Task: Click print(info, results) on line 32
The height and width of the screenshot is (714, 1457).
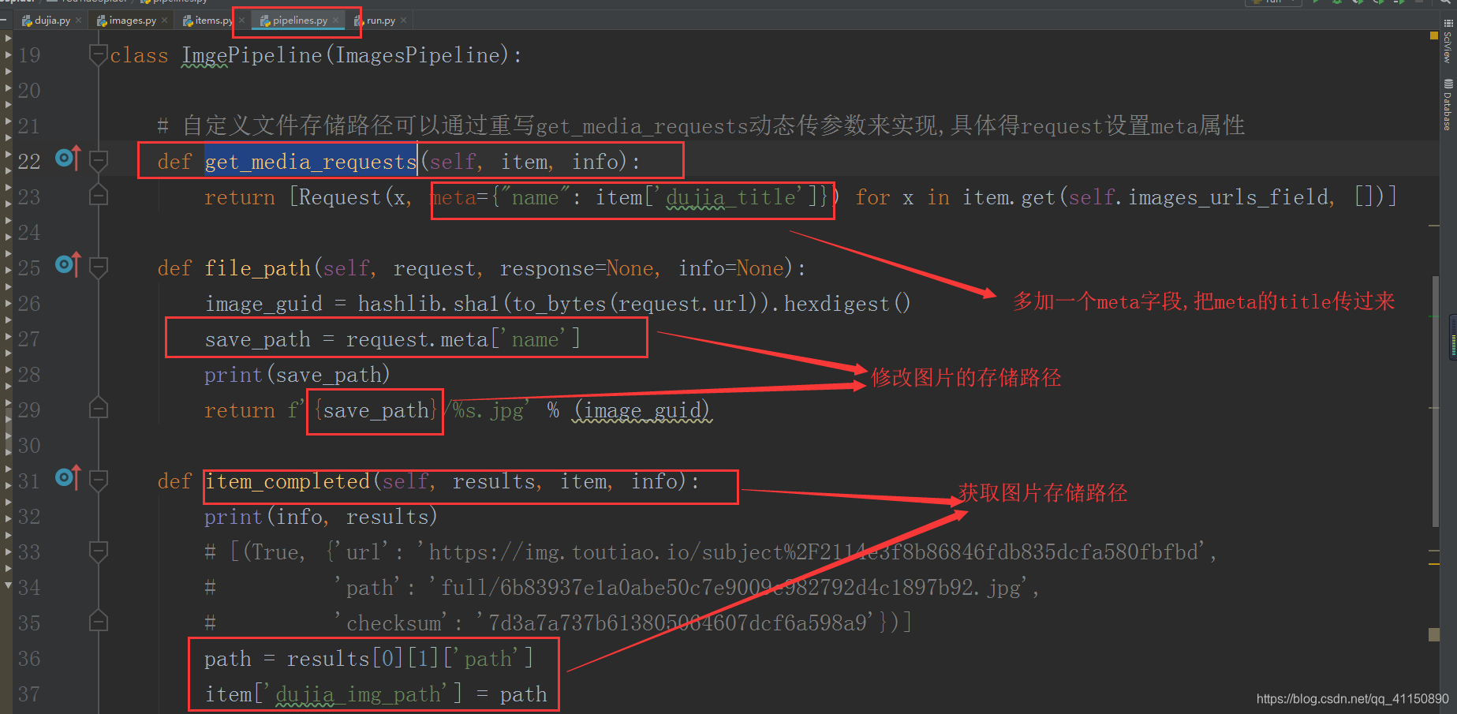Action: coord(320,518)
